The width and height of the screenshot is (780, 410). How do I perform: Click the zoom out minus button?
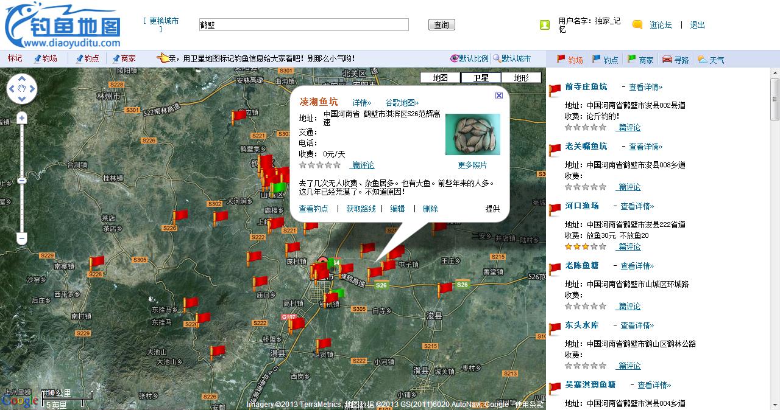tap(22, 238)
